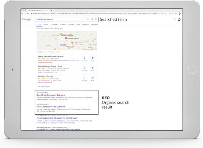
Task: Go to the Google logo homepage
Action: point(26,19)
